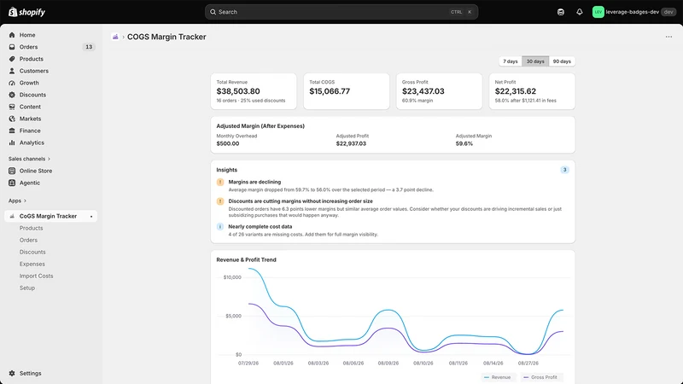Expand the Apps section
This screenshot has width=683, height=384.
[x=17, y=201]
